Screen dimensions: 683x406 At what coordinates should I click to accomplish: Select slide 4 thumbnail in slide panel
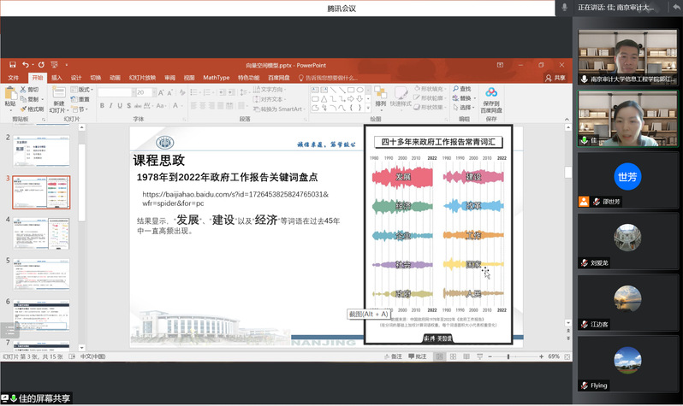click(x=41, y=234)
